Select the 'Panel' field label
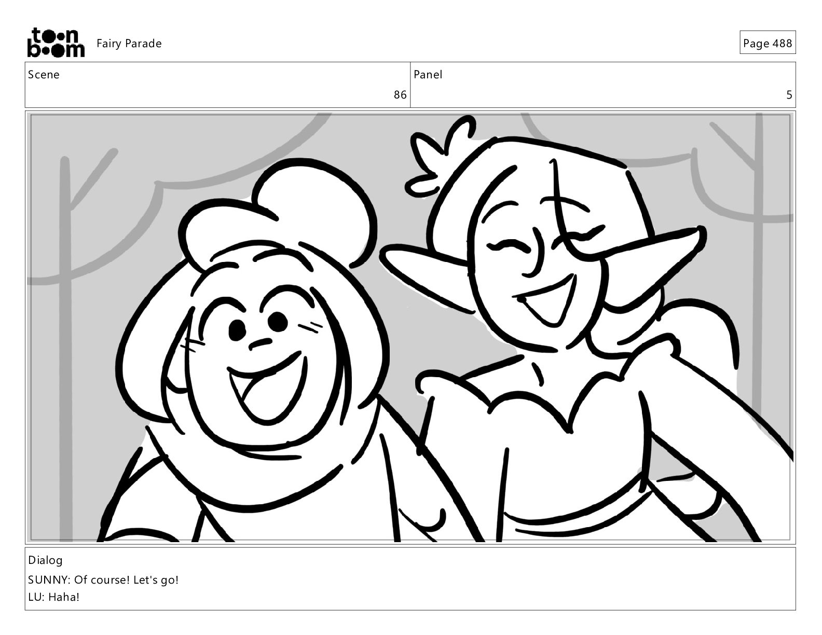822x635 pixels. pyautogui.click(x=428, y=75)
